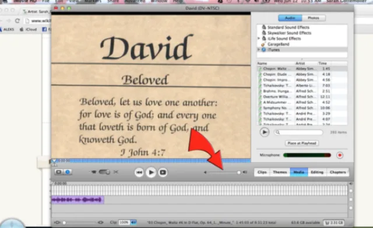The height and width of the screenshot is (228, 373).
Task: Select the A Midsummer song row
Action: coord(302,103)
